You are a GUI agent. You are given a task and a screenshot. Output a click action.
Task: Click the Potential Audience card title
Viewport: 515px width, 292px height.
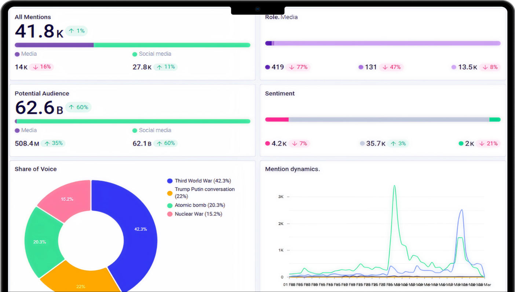tap(42, 94)
